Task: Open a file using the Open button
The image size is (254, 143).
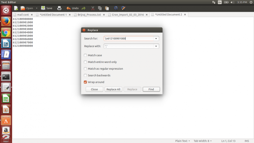Action: [27, 8]
